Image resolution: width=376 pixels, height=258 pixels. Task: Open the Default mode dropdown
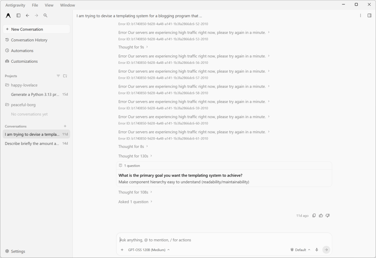(300, 250)
